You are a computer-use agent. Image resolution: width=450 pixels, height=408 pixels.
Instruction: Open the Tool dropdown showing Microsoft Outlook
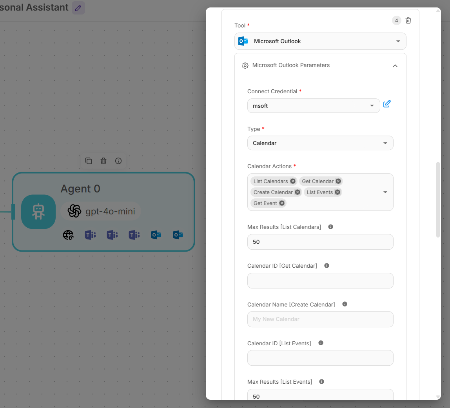pyautogui.click(x=320, y=41)
